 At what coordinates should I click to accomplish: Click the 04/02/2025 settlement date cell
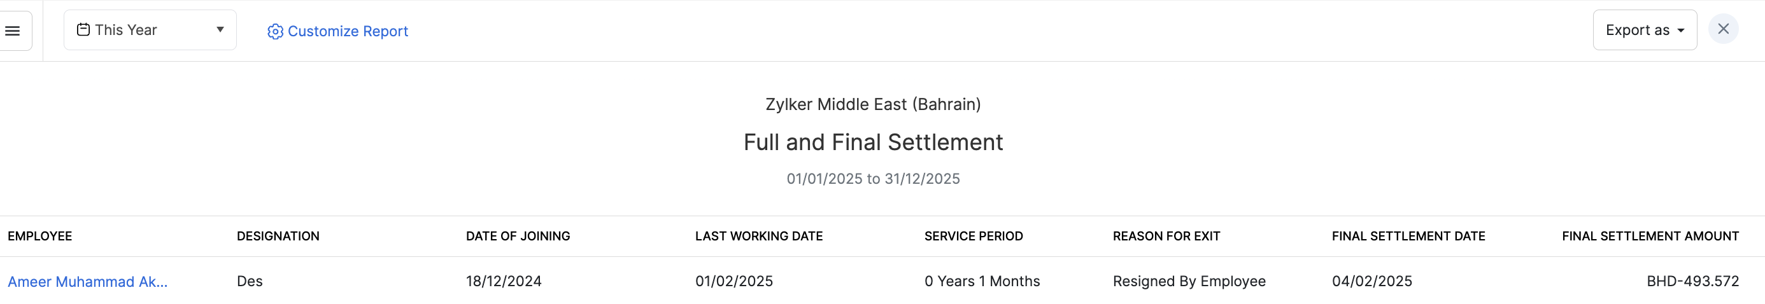[1372, 281]
